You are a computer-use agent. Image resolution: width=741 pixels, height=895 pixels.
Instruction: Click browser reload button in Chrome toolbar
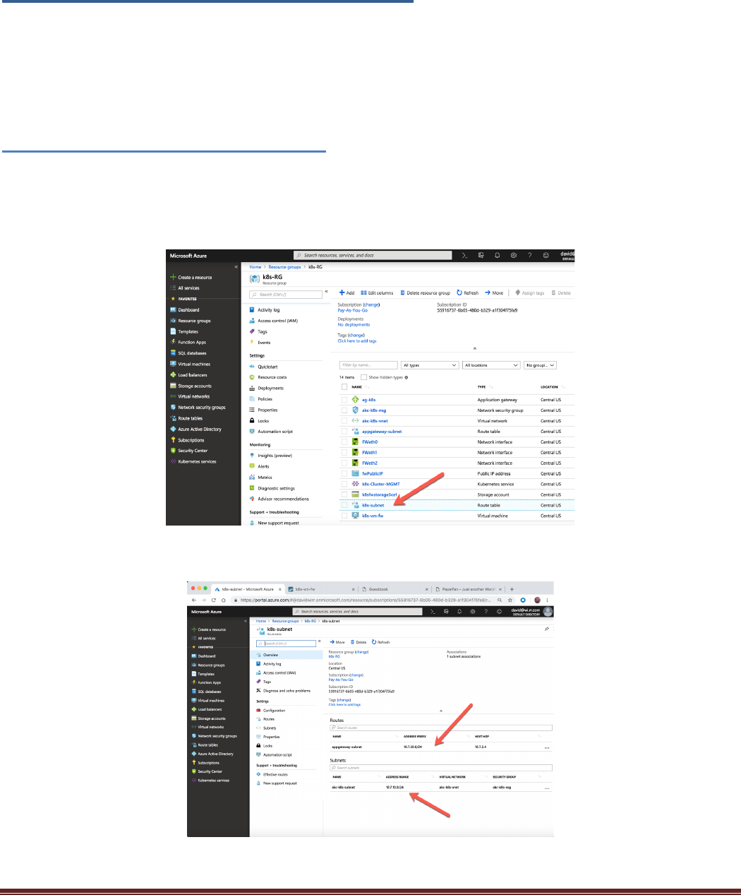tap(214, 600)
